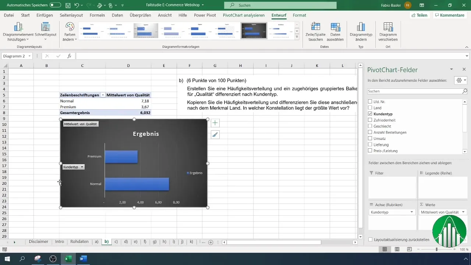Open the Datei menu
471x265 pixels.
[x=9, y=15]
